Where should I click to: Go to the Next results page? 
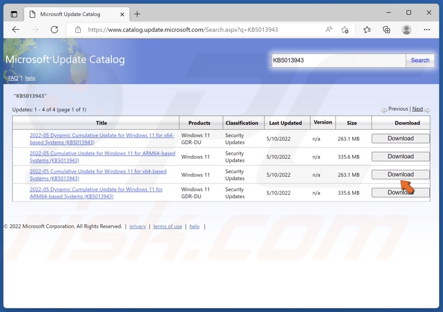click(418, 109)
